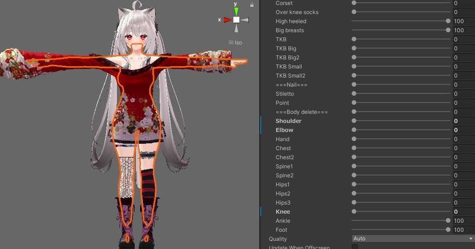Select the 'TKB Big2' blendshape label
Viewport: 475px width, 249px height.
(x=288, y=57)
